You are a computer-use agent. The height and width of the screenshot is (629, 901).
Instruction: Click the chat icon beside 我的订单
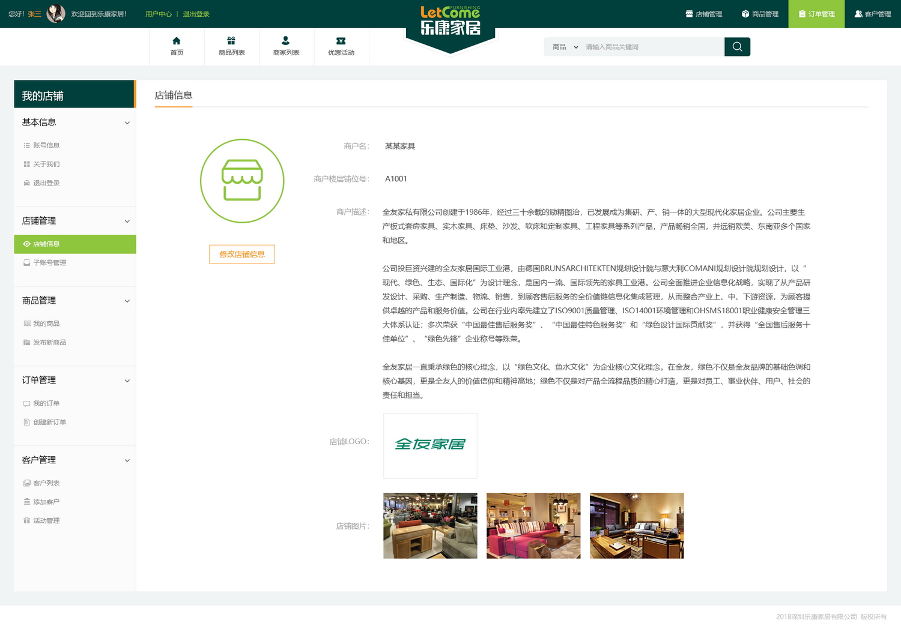[26, 404]
